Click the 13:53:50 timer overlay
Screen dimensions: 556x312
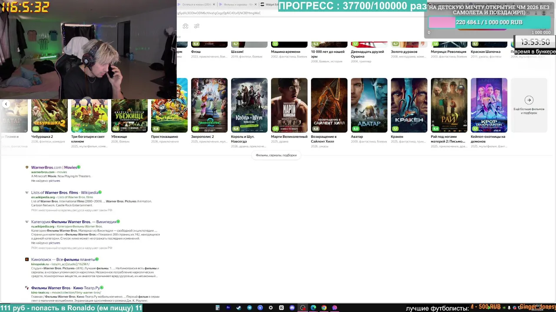536,42
